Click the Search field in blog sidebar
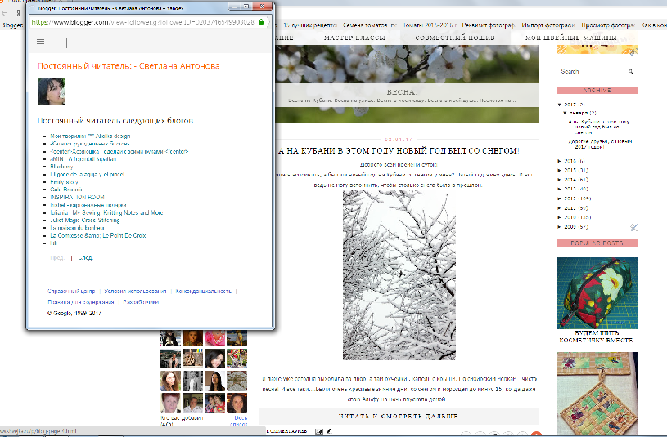The height and width of the screenshot is (437, 667). [x=593, y=72]
